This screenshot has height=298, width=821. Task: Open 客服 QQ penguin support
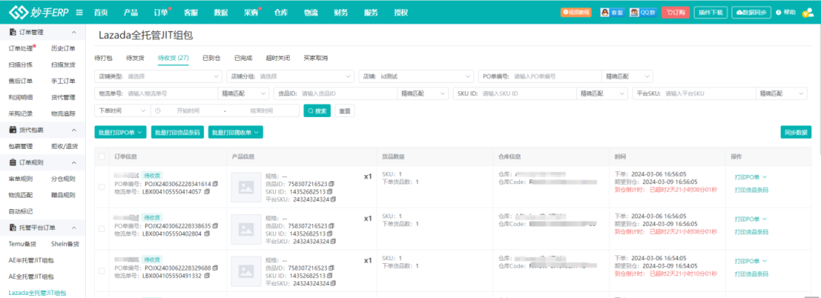(612, 12)
